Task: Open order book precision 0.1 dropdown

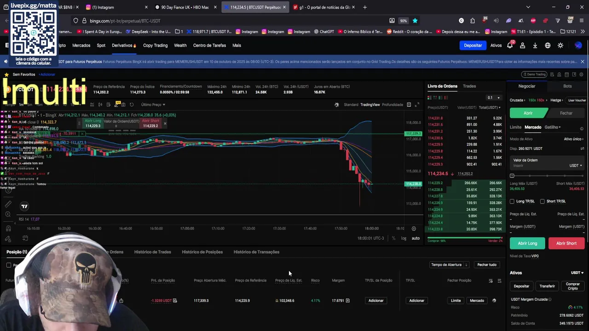Action: click(494, 97)
